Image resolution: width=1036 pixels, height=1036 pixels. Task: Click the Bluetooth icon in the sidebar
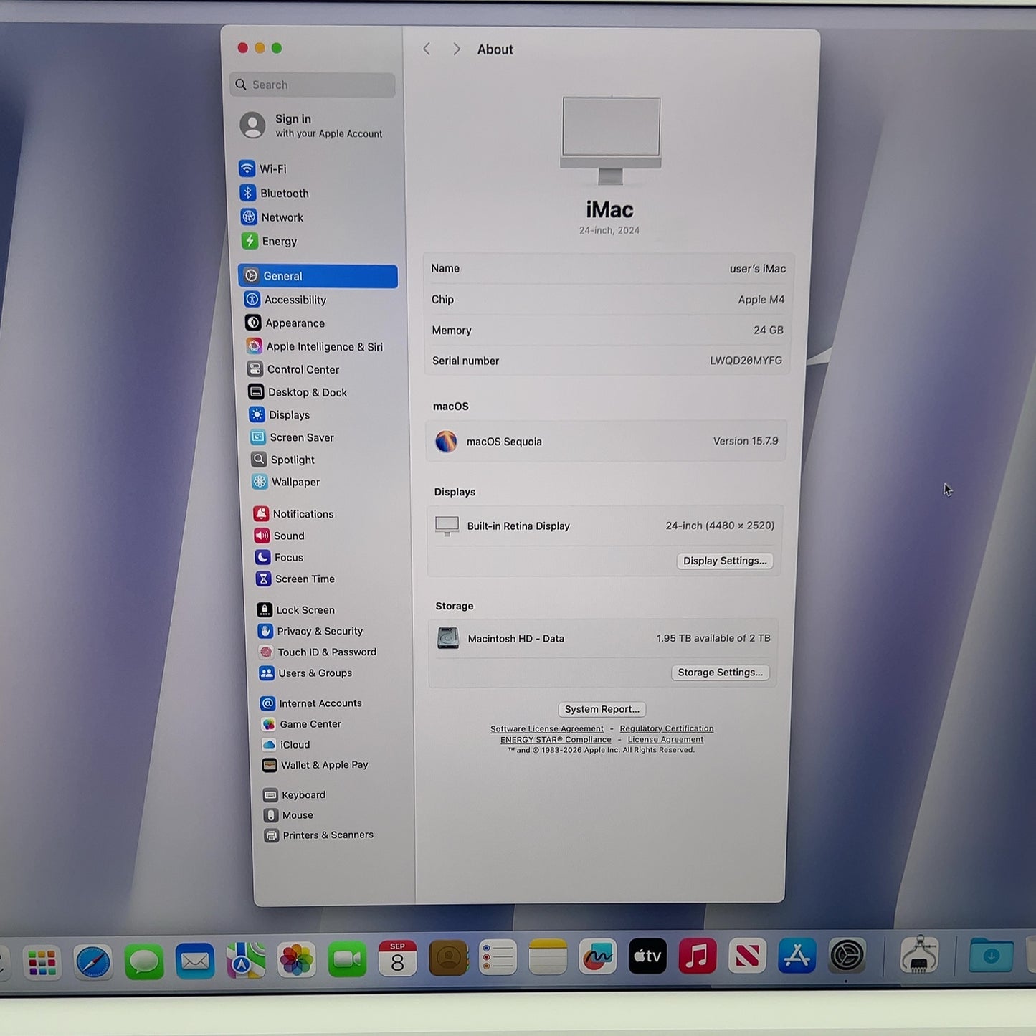pyautogui.click(x=247, y=193)
